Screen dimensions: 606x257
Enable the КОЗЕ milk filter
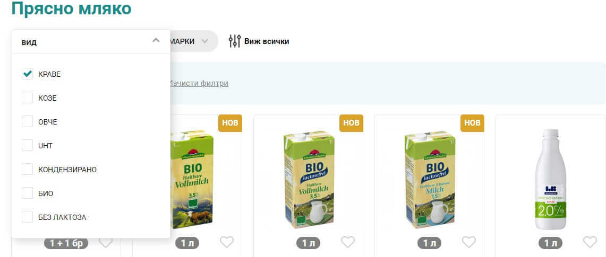click(28, 98)
